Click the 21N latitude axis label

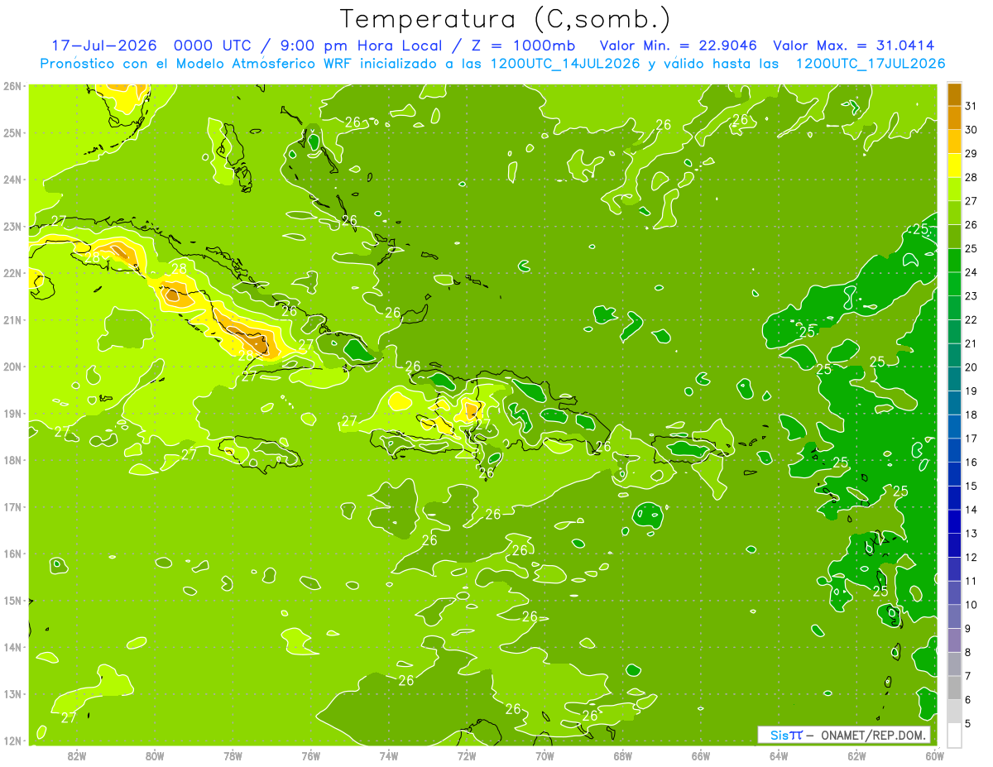click(12, 319)
